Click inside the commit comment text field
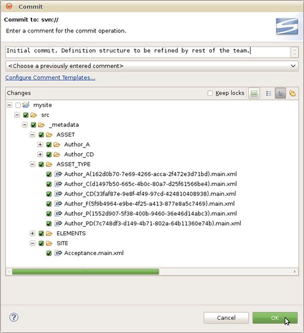This screenshot has height=333, width=304. [148, 52]
